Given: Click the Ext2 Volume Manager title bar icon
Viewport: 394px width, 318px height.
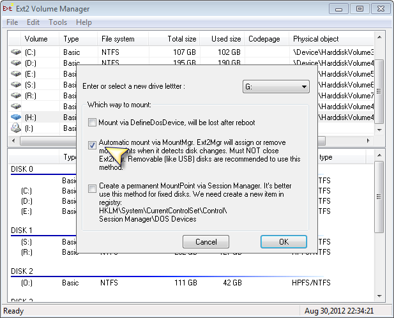Looking at the screenshot, I should pos(8,8).
